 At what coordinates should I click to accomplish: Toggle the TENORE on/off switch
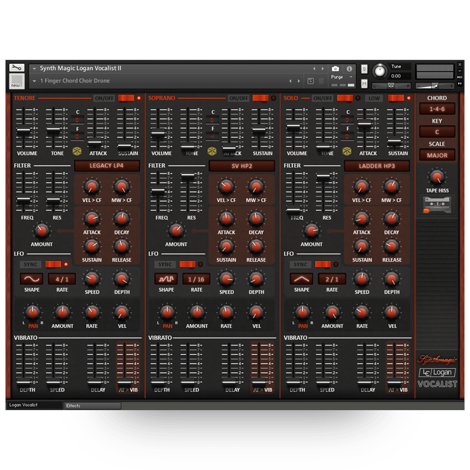point(126,98)
